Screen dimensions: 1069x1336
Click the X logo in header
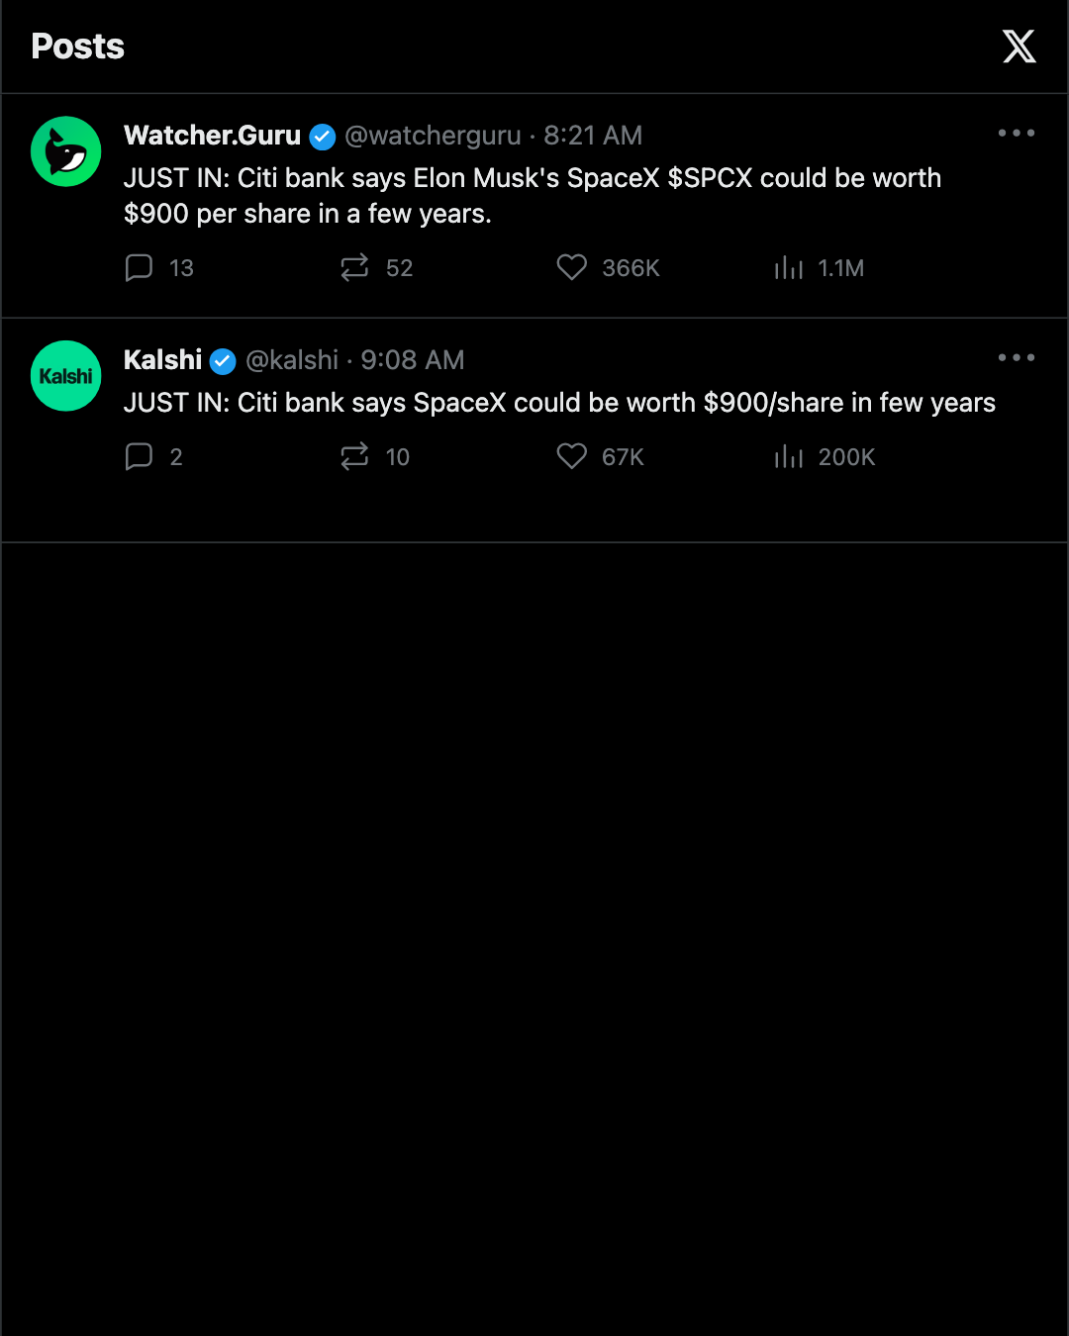click(x=1019, y=47)
